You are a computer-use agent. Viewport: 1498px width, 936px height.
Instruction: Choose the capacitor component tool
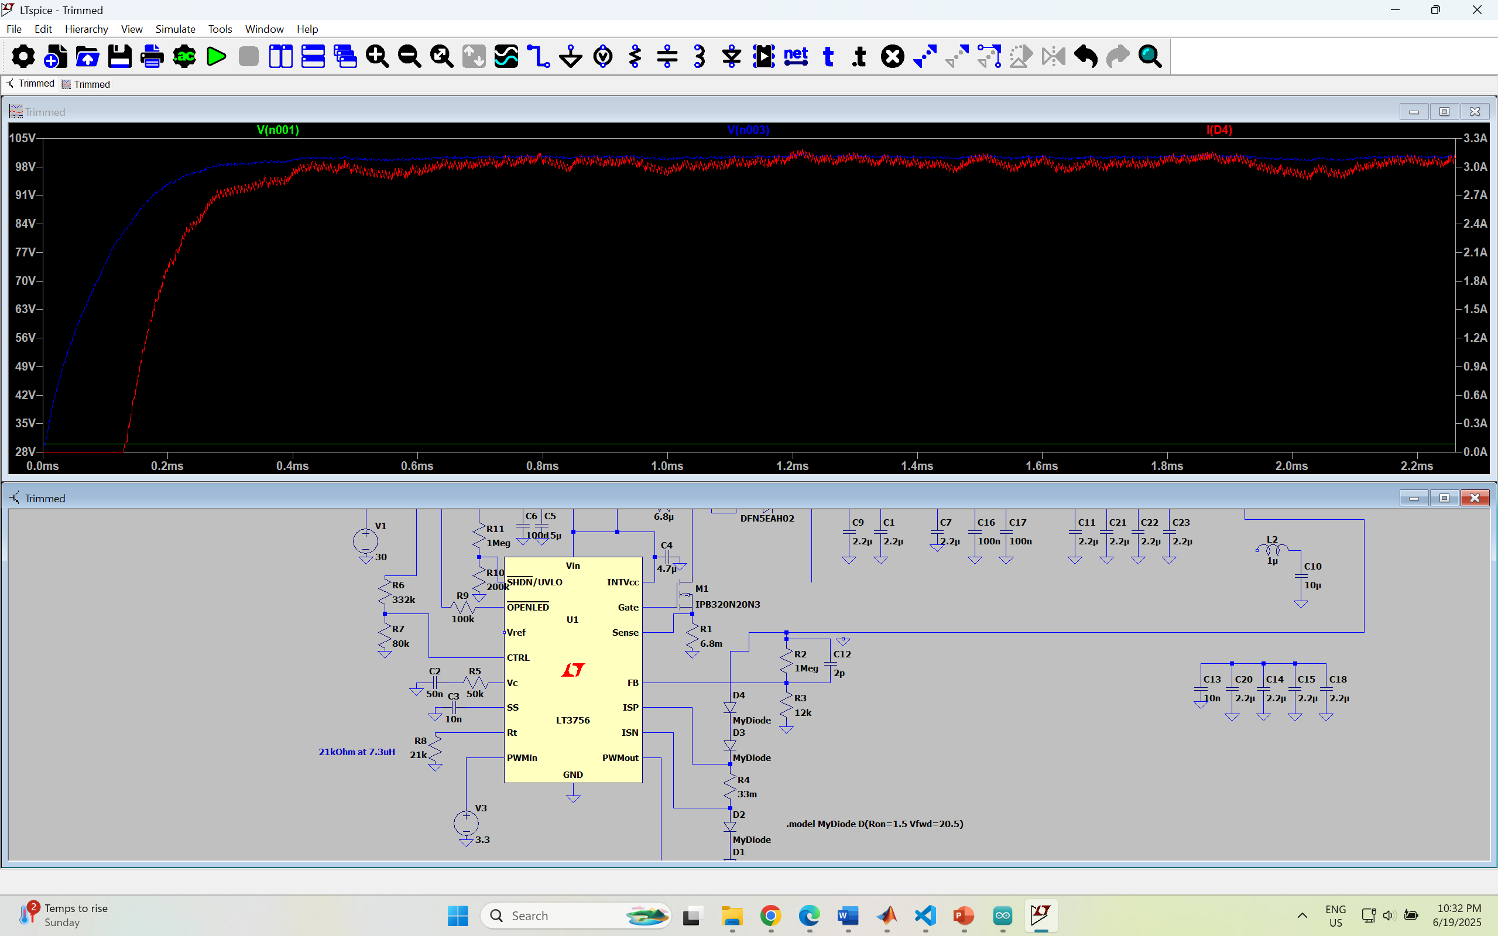point(667,57)
